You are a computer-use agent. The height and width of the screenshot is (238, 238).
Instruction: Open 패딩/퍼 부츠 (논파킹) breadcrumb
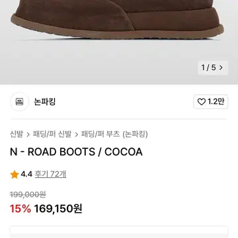[x=114, y=134]
